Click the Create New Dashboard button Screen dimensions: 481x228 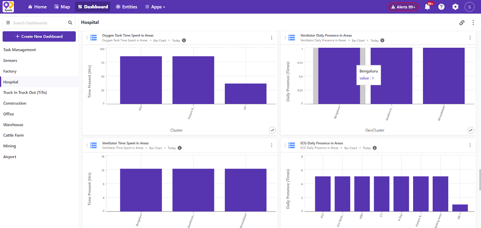tap(39, 36)
